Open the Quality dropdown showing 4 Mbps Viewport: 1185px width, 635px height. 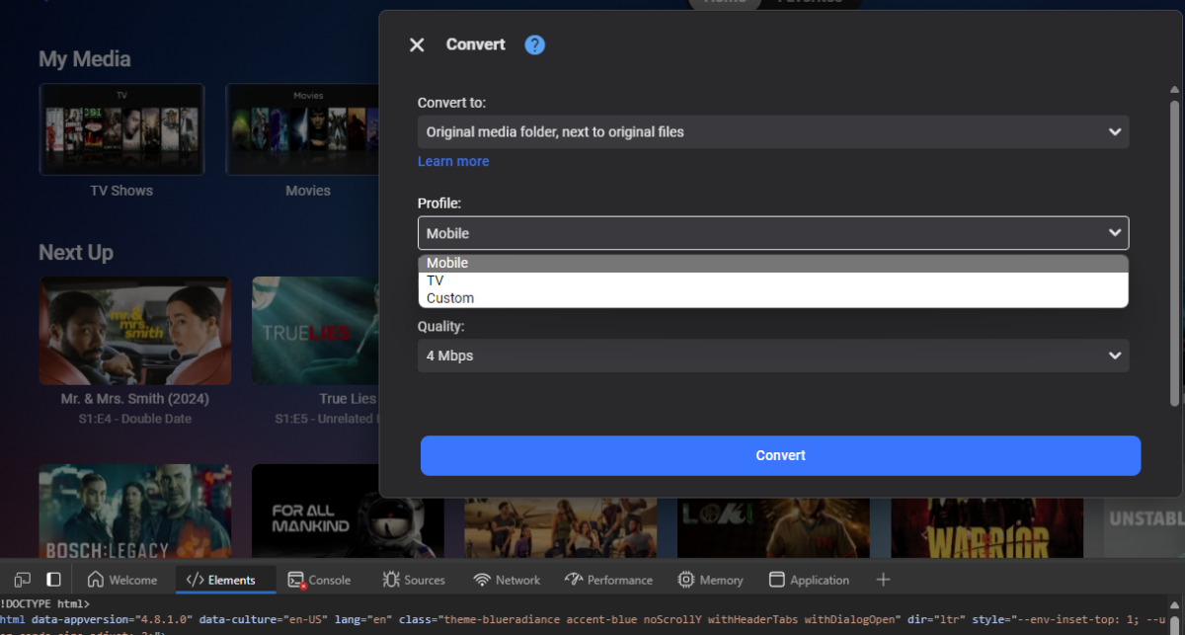(773, 355)
